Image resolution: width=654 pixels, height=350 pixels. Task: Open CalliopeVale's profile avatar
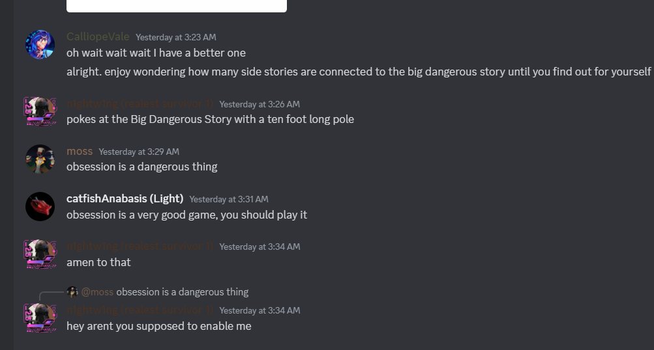pyautogui.click(x=40, y=44)
